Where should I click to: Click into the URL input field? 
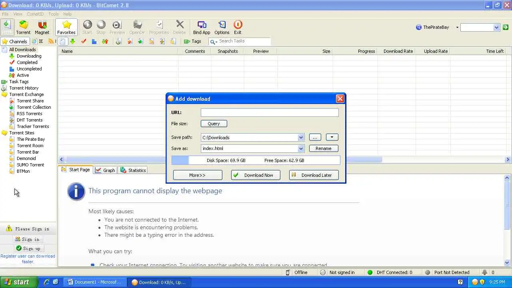270,113
